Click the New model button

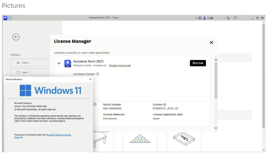pyautogui.click(x=30, y=72)
